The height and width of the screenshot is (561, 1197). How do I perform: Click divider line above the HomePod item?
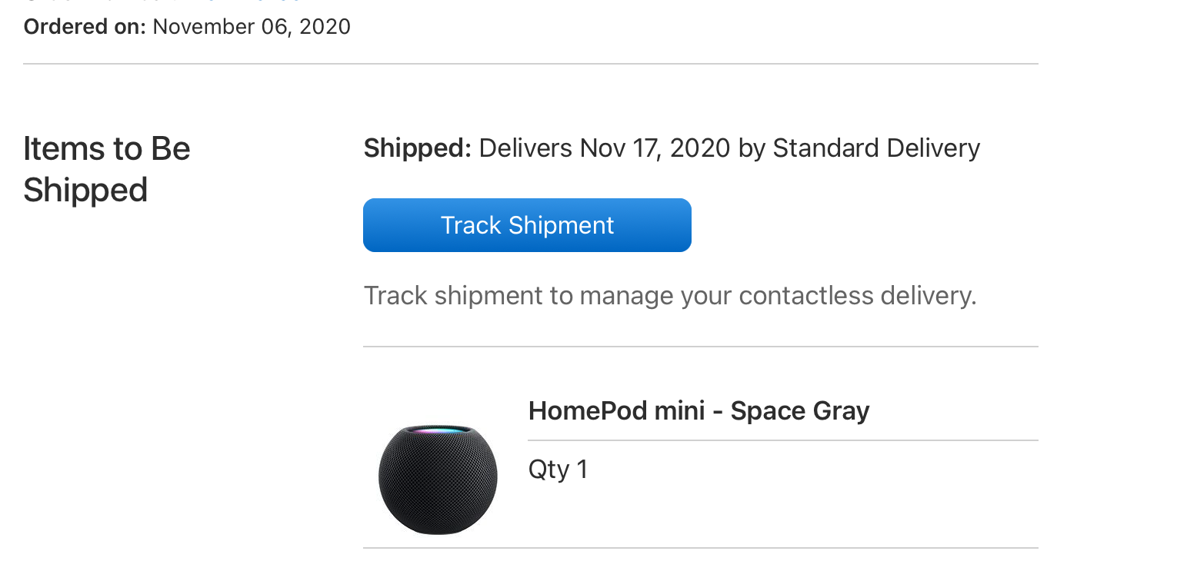click(x=701, y=347)
